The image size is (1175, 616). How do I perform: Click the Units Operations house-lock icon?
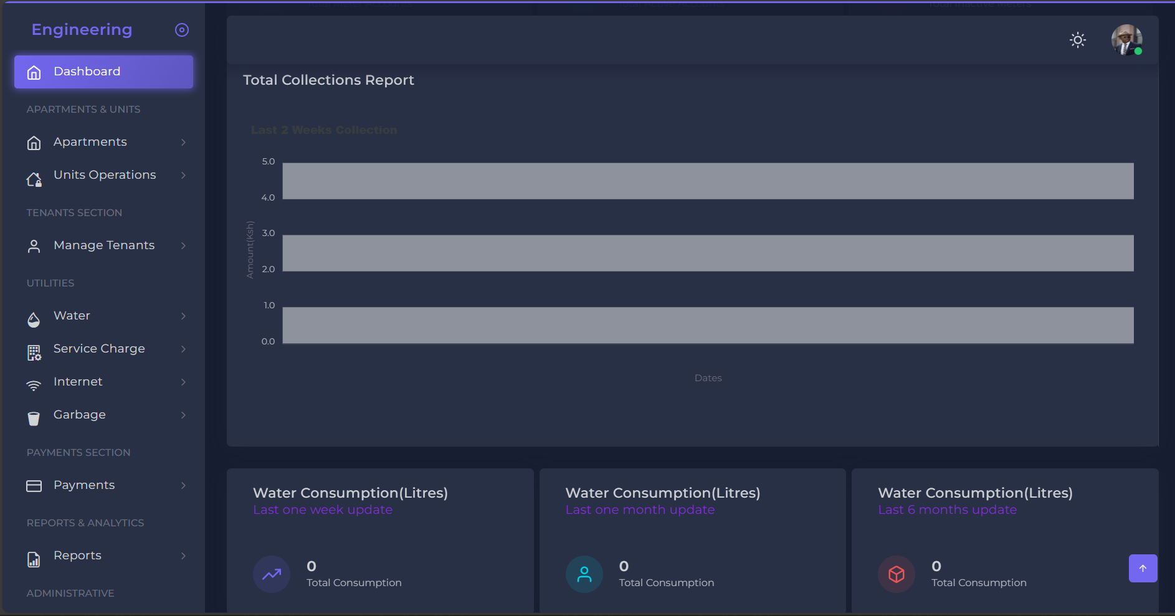(x=34, y=179)
